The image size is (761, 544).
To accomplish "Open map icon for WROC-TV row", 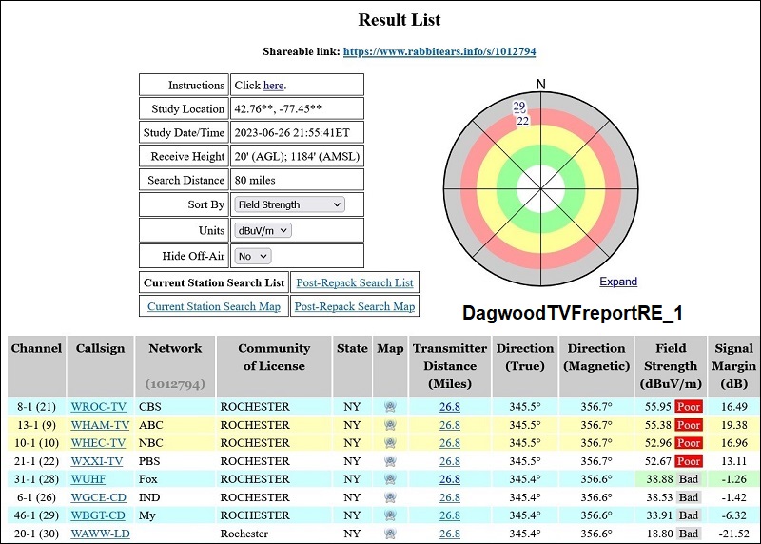I will point(390,407).
